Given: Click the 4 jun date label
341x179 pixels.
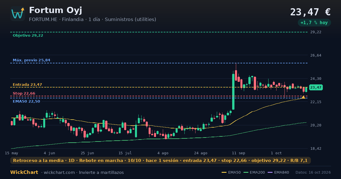Looking at the screenshot, I should point(49,153).
